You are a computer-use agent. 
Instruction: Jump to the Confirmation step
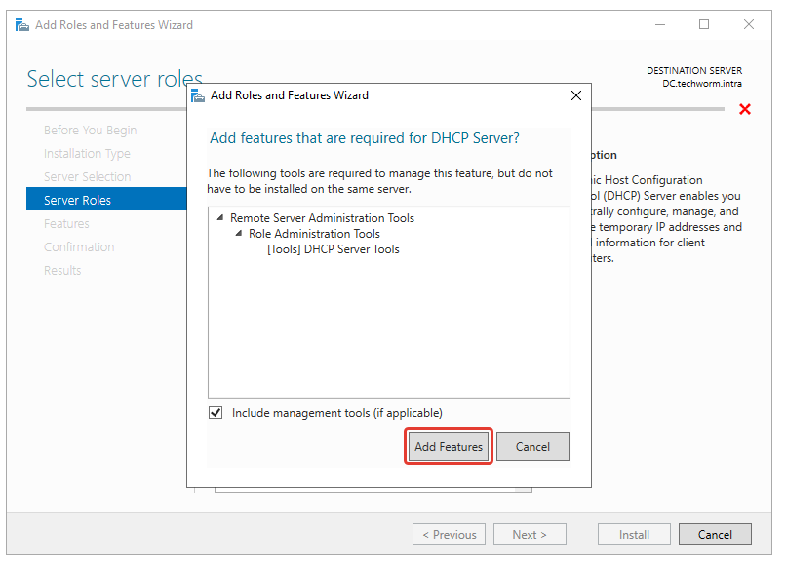pos(79,247)
